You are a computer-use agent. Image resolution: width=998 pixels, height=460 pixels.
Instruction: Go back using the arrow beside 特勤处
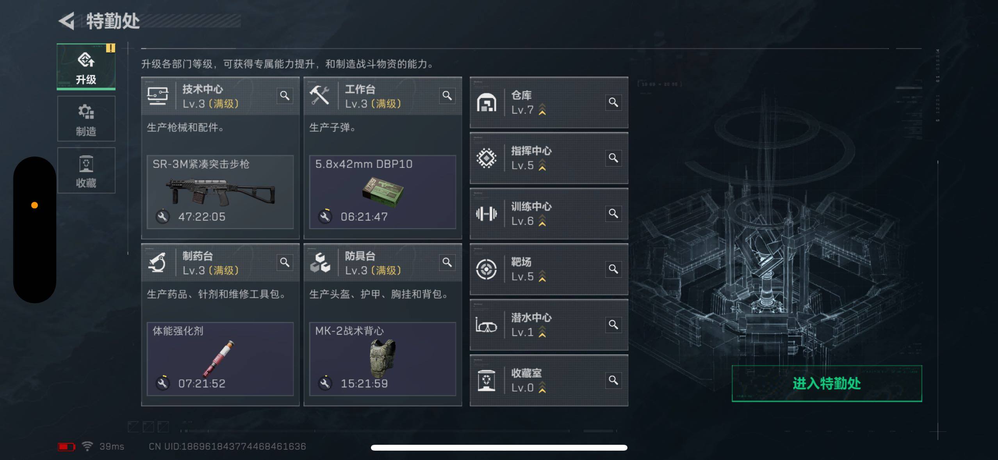66,21
